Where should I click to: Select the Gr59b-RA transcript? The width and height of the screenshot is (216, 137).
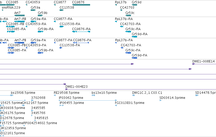pyautogui.click(x=41, y=32)
